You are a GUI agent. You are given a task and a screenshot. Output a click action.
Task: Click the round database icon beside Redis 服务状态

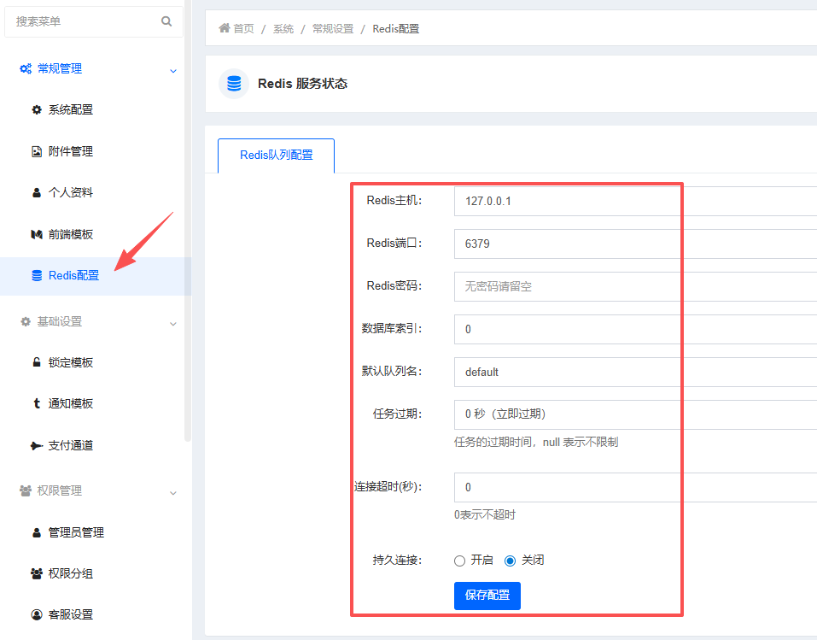click(x=233, y=84)
